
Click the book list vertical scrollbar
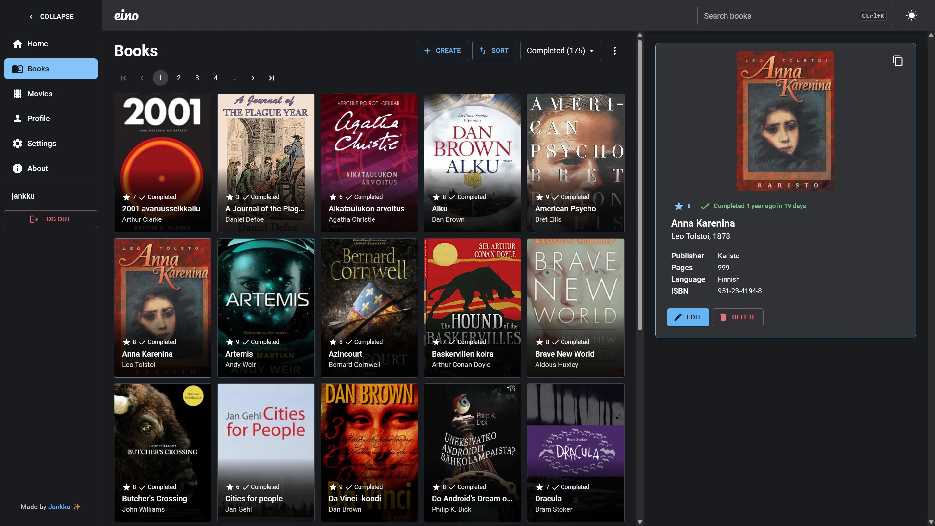click(640, 185)
